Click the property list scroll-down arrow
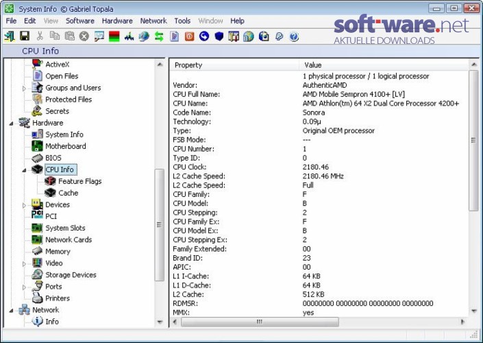 pos(474,311)
